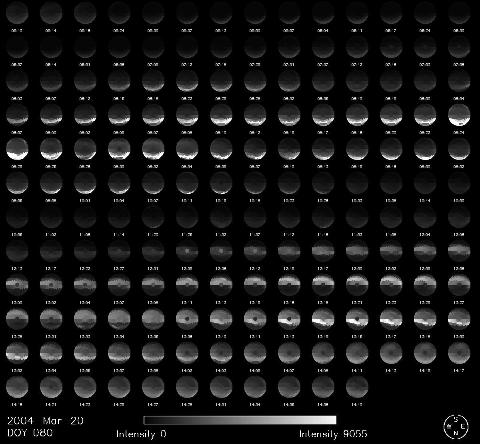Select the 05:10 sky image thumbnail
Screen dimensions: 480x444
pos(17,13)
